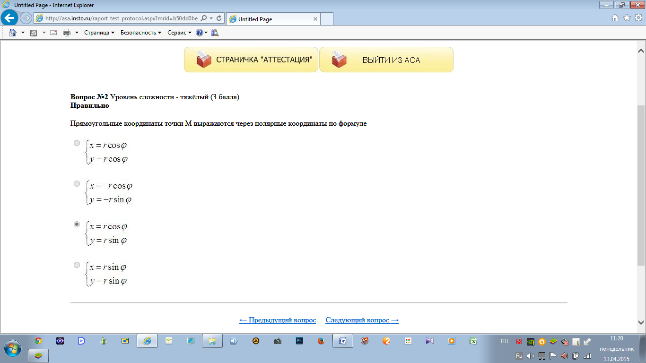Open Excel from the taskbar
Viewport: 646px width, 363px height.
473,341
